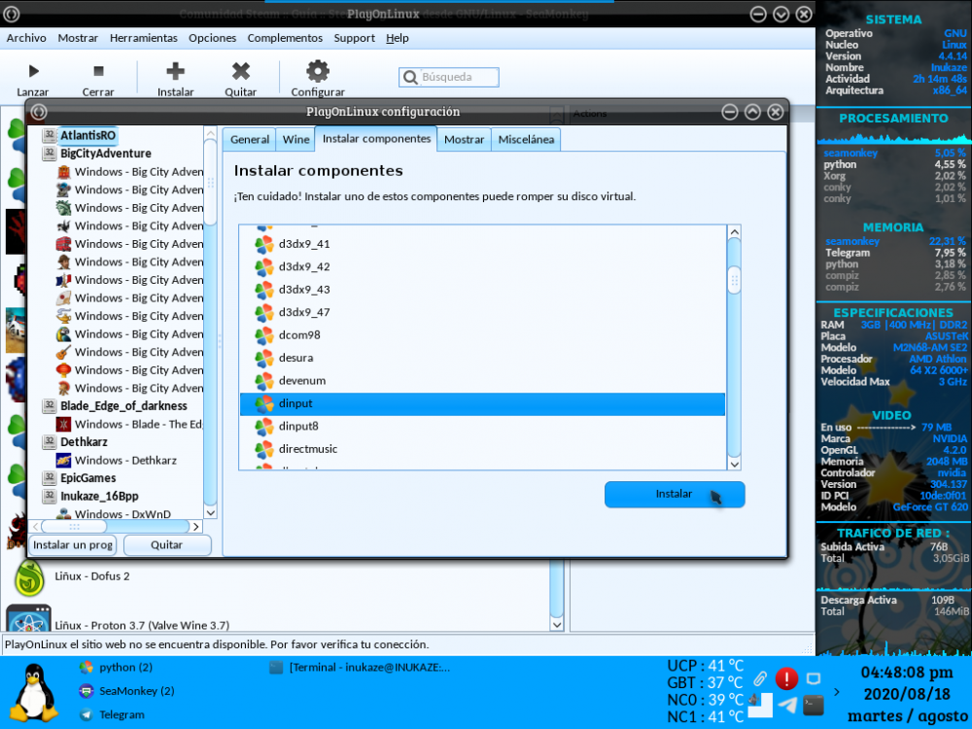972x729 pixels.
Task: Open the Herramientas menu
Action: [x=143, y=38]
